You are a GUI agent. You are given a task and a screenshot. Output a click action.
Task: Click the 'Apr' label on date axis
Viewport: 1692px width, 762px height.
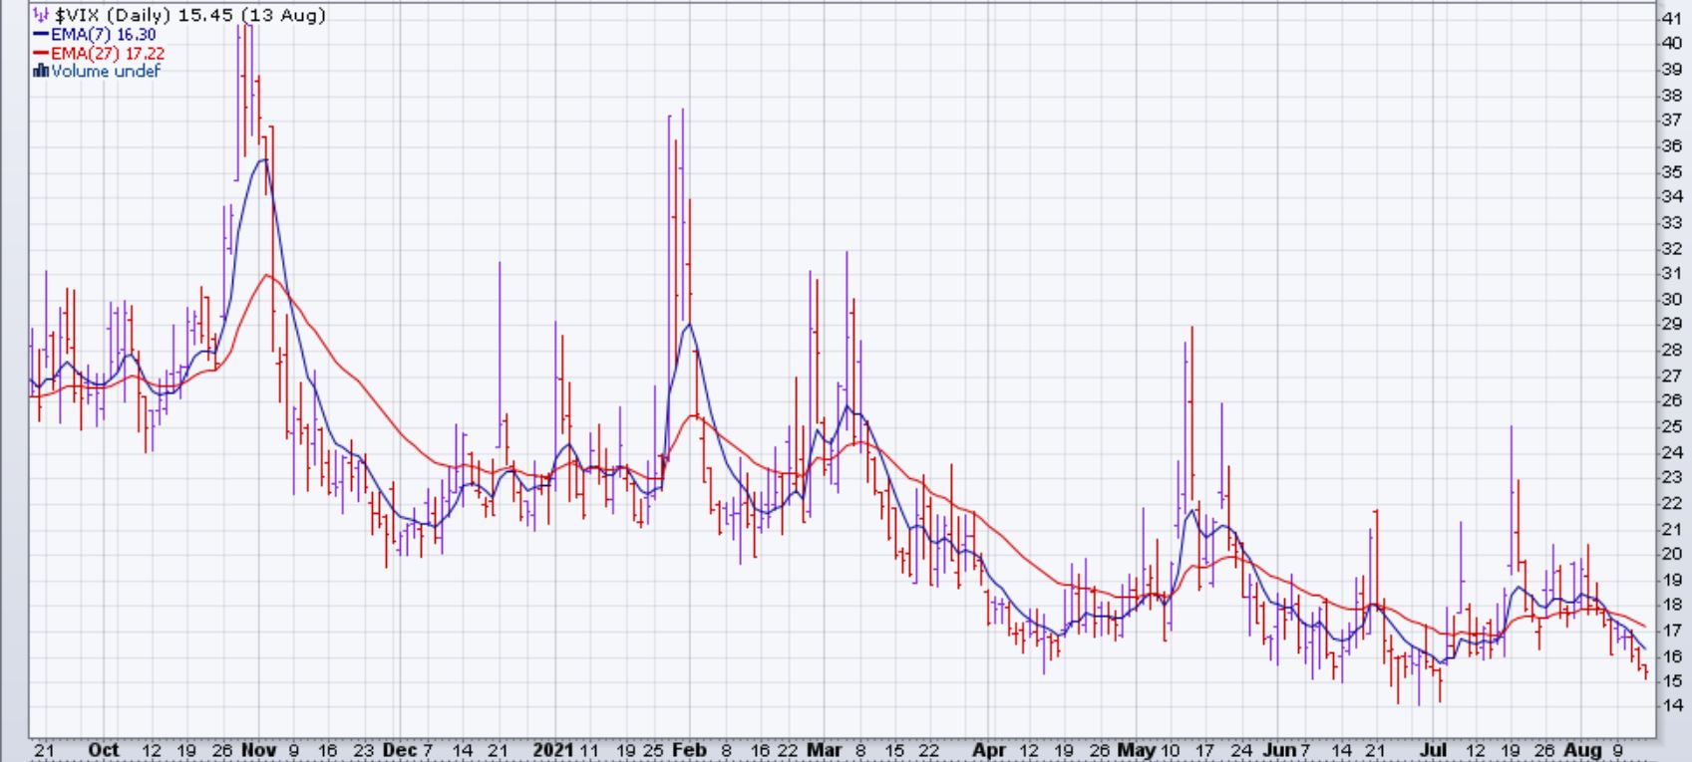(x=987, y=750)
